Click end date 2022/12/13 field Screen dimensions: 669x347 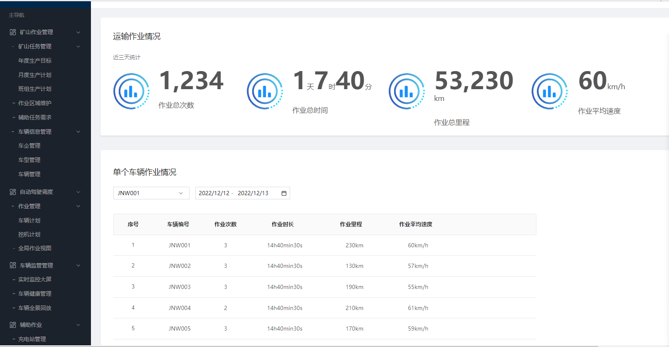pyautogui.click(x=253, y=193)
